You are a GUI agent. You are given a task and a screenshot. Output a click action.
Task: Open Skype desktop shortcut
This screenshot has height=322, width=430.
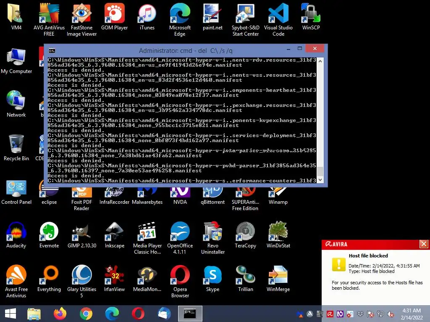[212, 278]
